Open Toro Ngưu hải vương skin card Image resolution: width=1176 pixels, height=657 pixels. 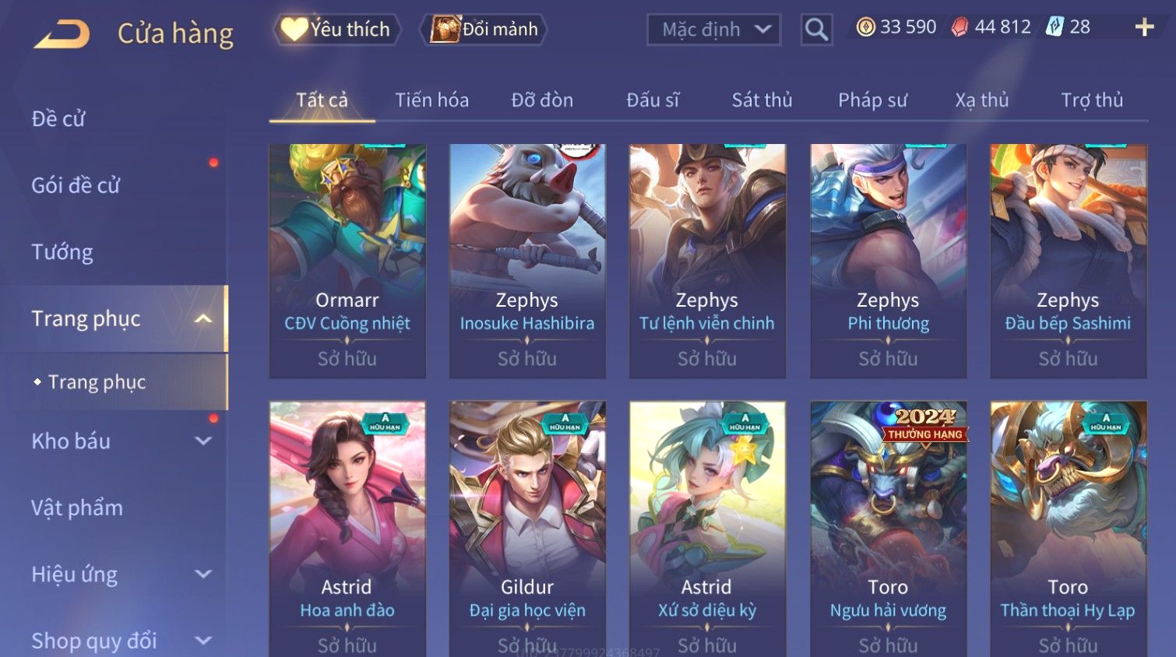pyautogui.click(x=888, y=529)
